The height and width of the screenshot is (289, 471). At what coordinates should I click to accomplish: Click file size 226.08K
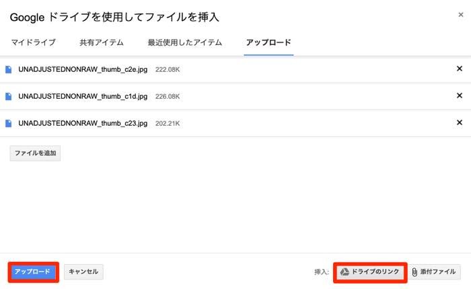click(168, 96)
